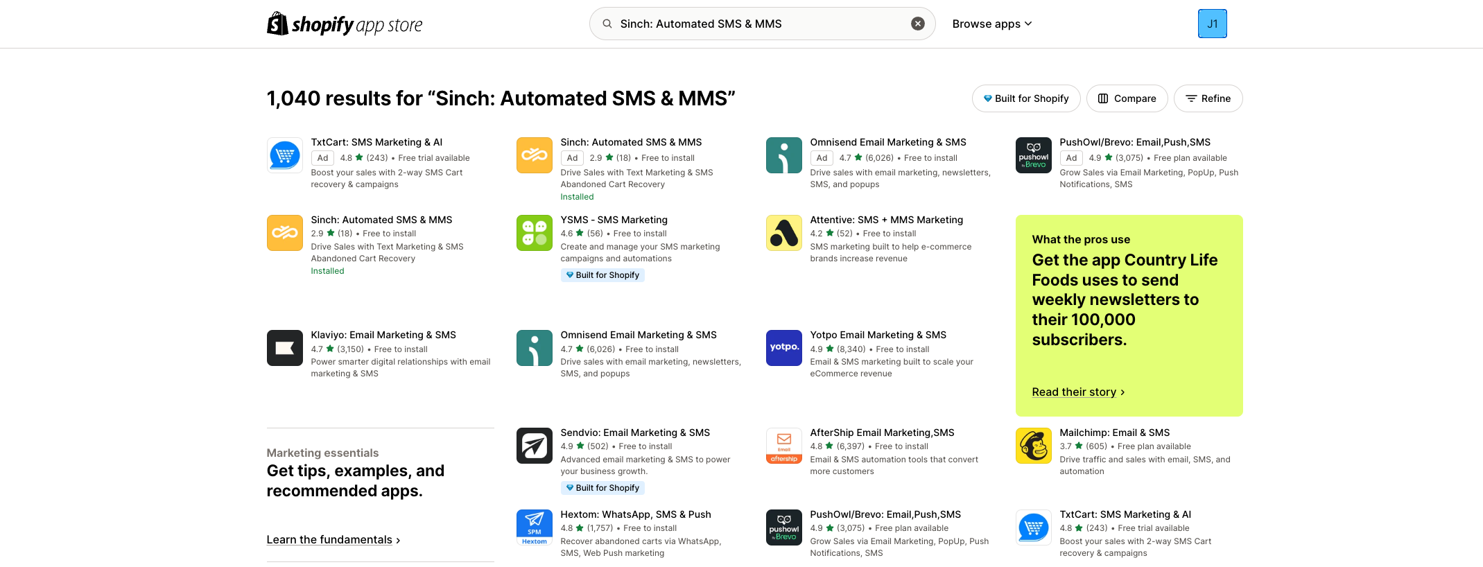Follow the 'Learn the fundamentals' link
The width and height of the screenshot is (1483, 567).
tap(333, 540)
